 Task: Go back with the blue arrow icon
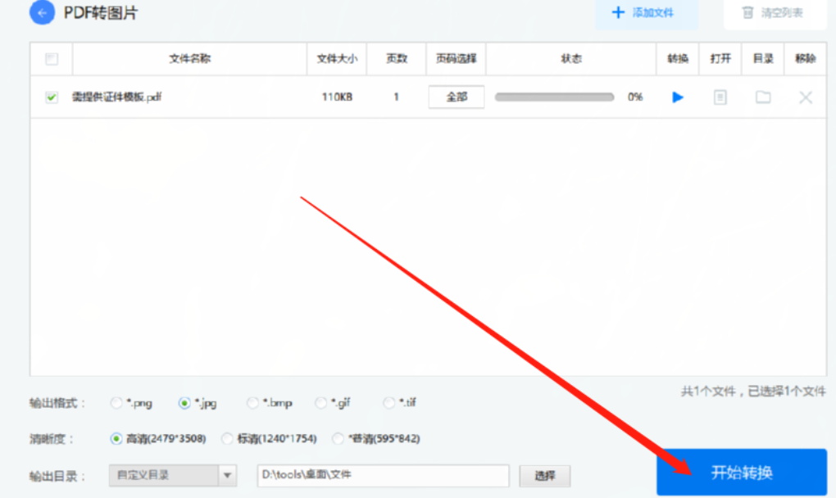(42, 12)
